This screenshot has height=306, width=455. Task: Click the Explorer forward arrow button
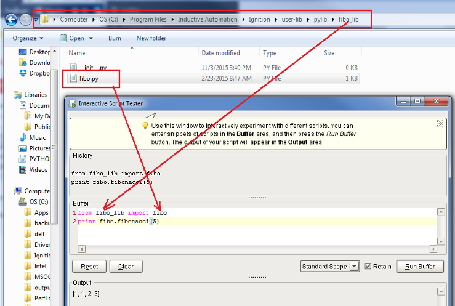[25, 20]
